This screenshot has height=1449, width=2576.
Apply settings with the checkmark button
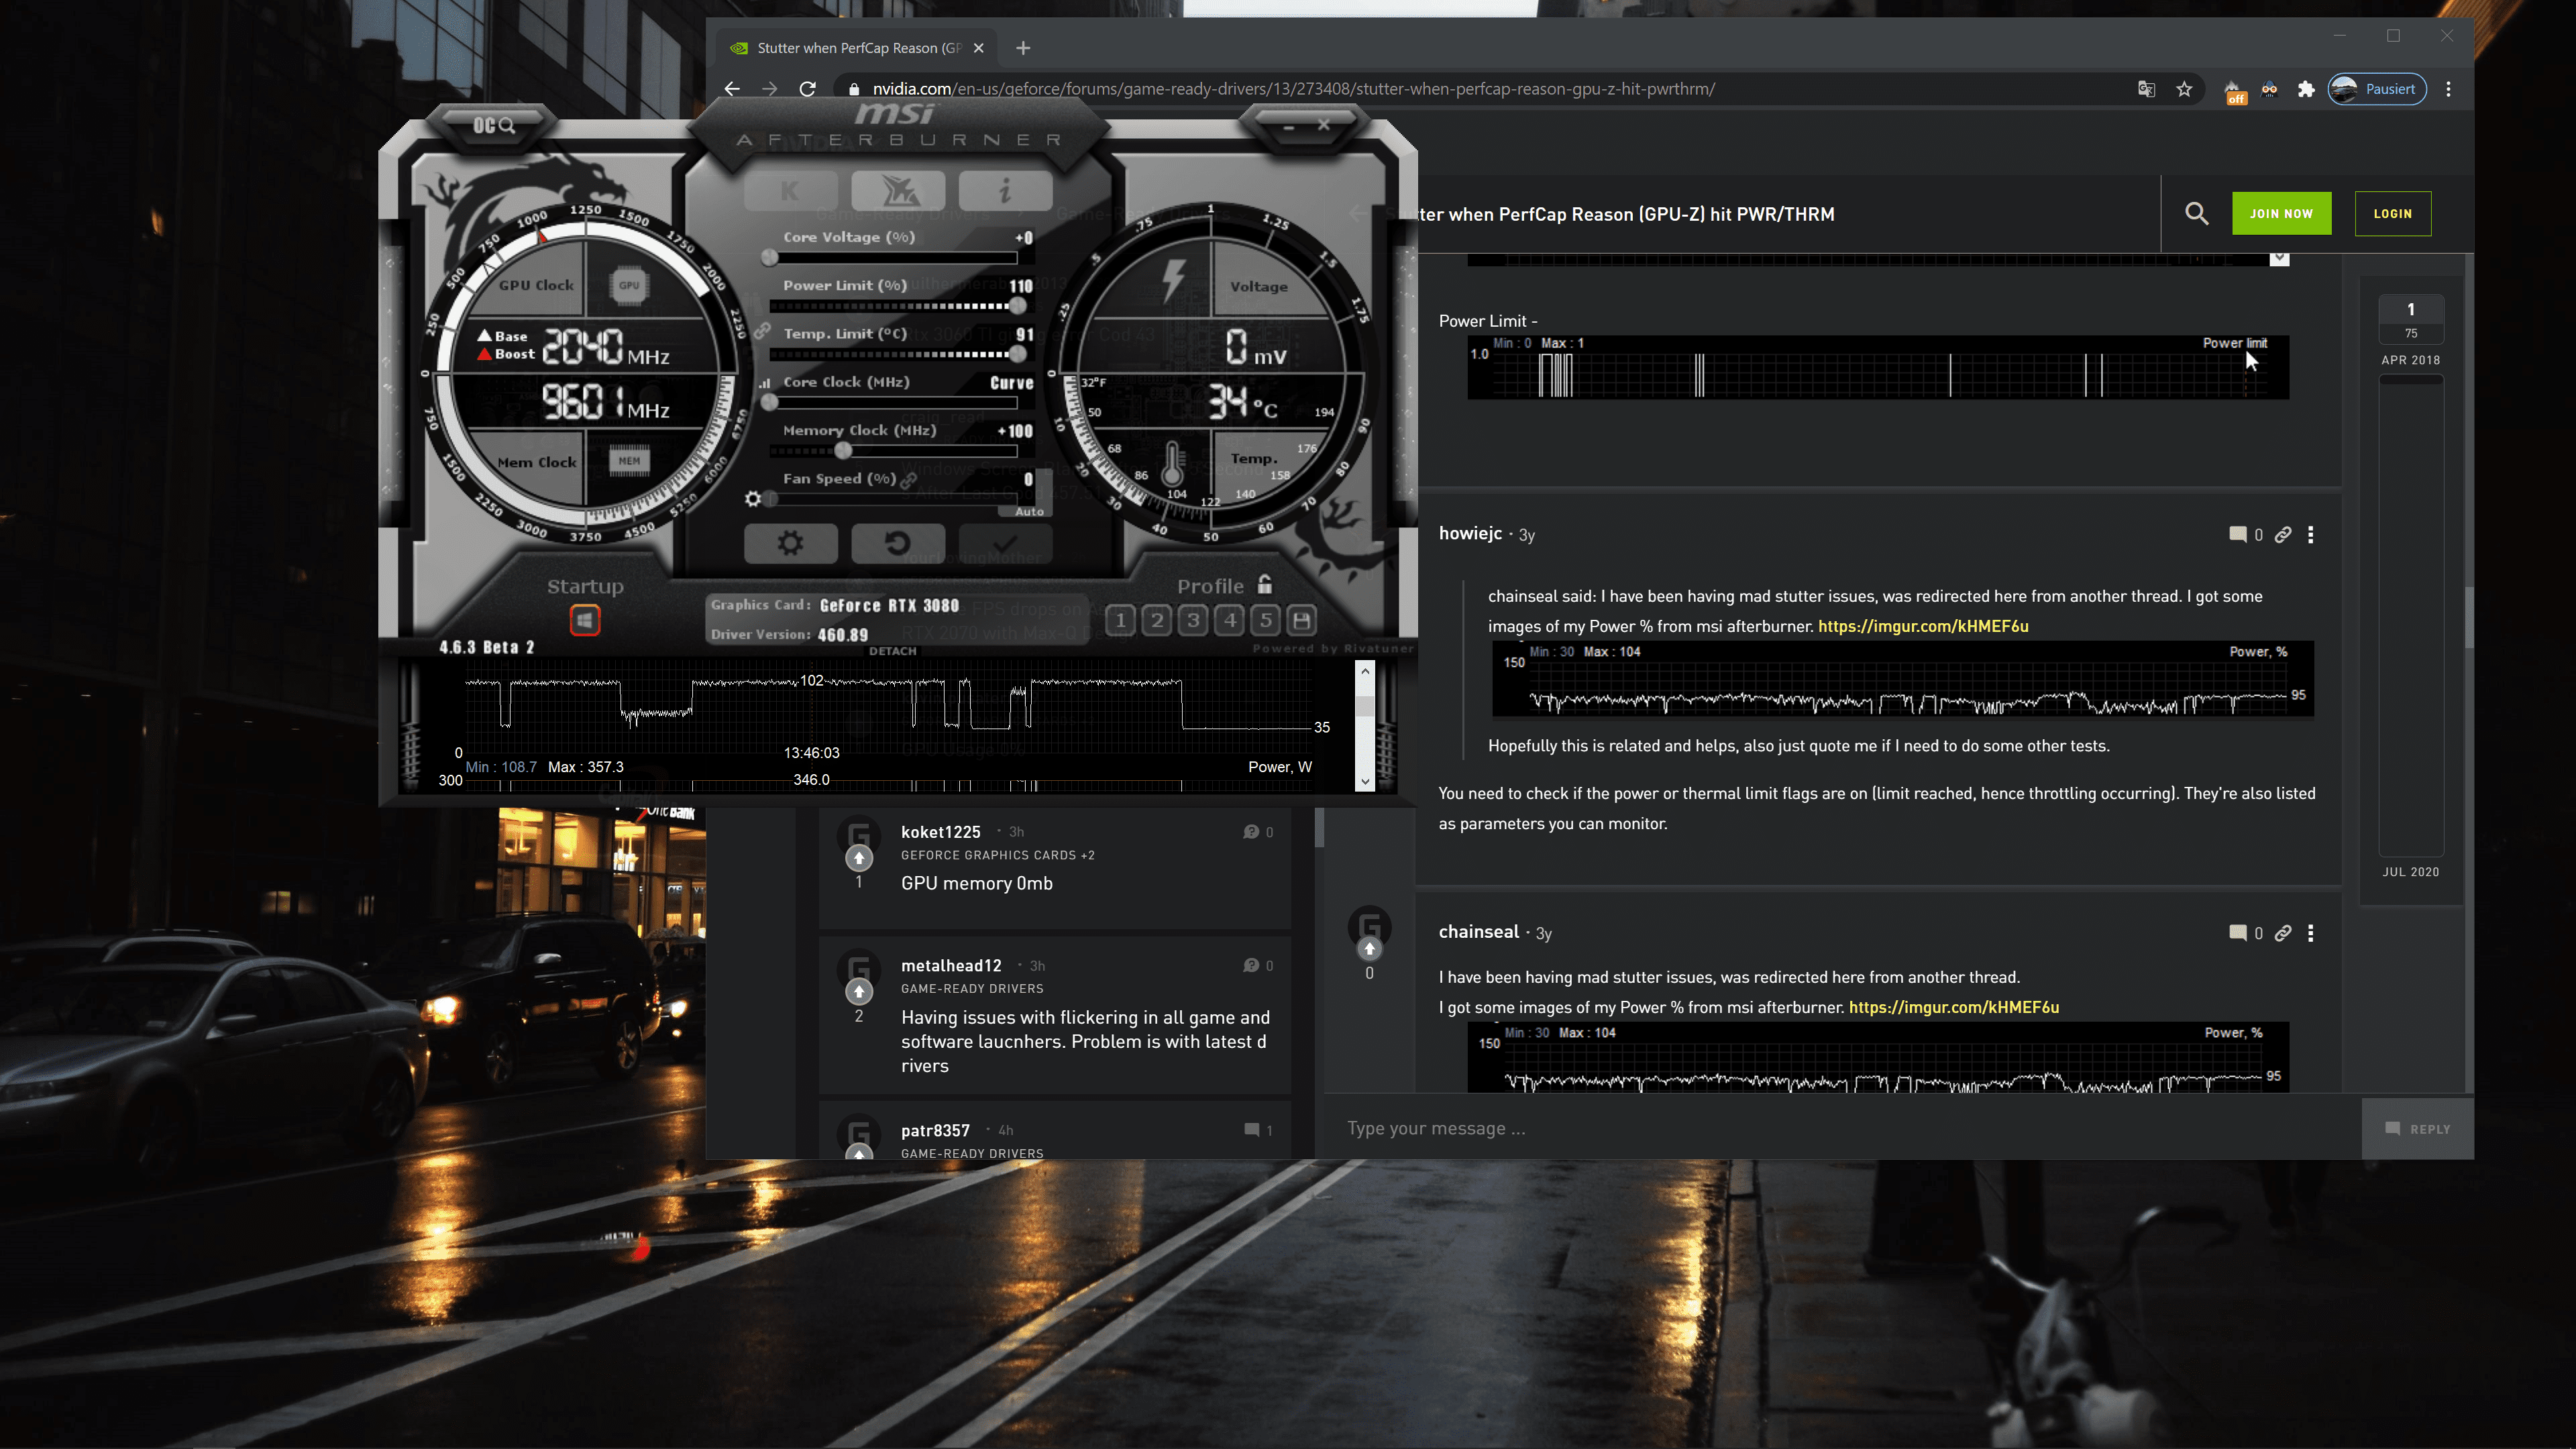pyautogui.click(x=1004, y=543)
